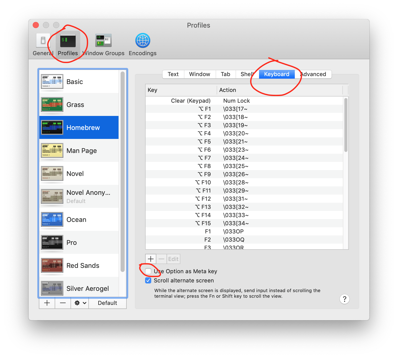The width and height of the screenshot is (398, 358).
Task: Switch to the Text tab
Action: pyautogui.click(x=173, y=74)
